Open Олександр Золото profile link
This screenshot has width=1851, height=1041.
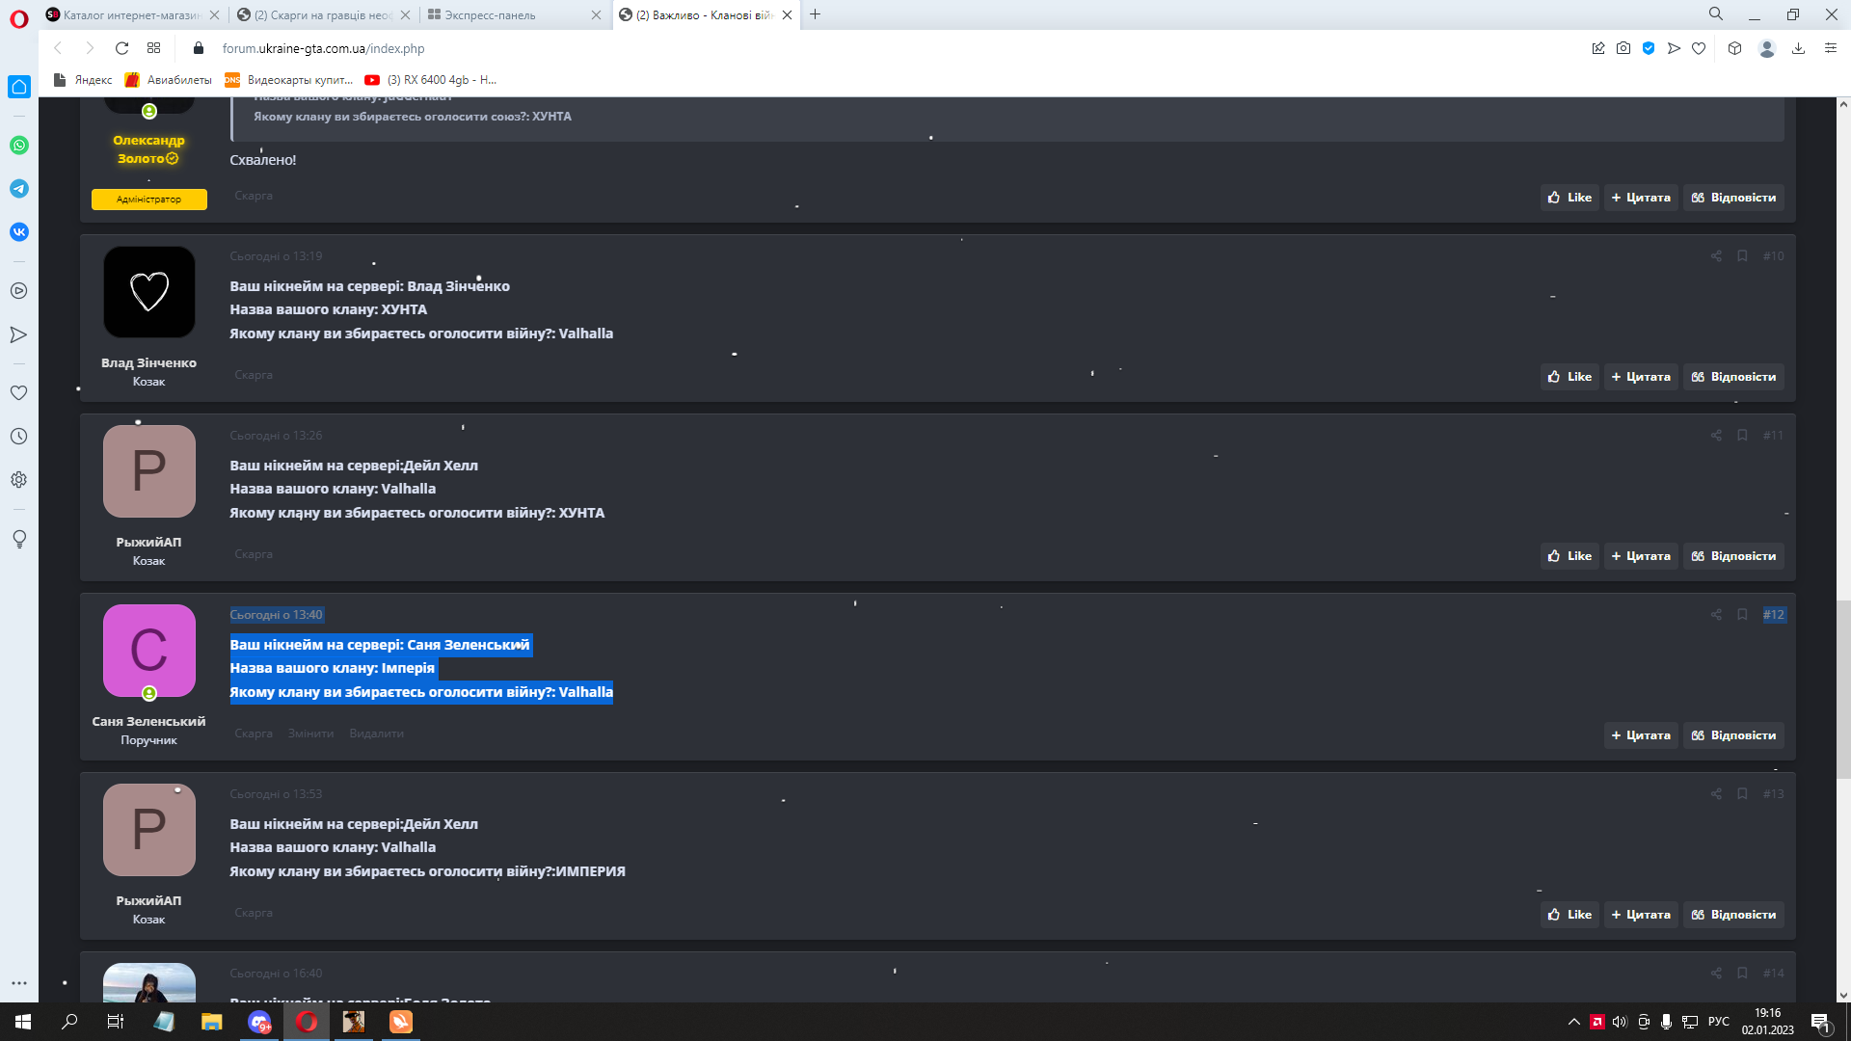coord(148,149)
